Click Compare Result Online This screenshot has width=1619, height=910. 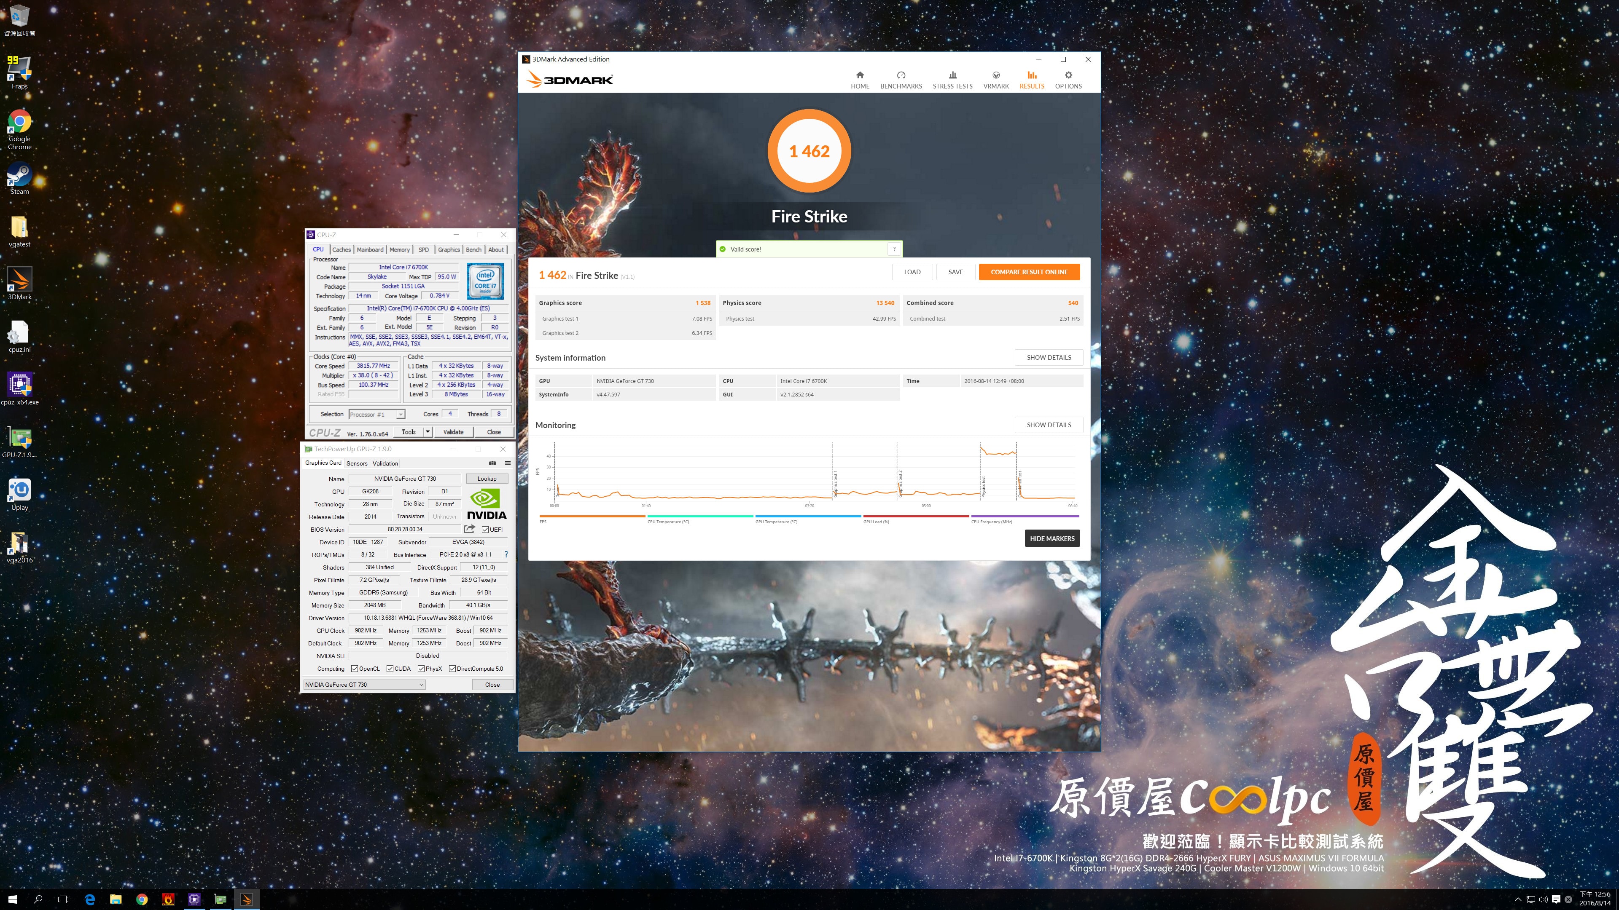click(1029, 272)
